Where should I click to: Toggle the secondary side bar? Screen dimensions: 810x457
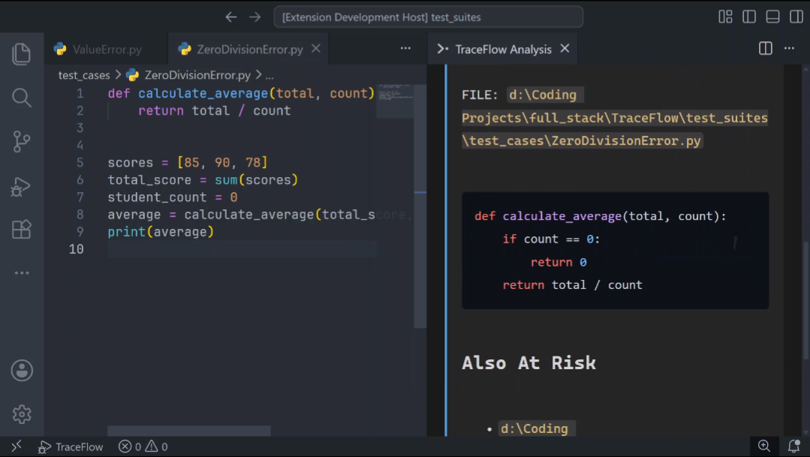[796, 17]
